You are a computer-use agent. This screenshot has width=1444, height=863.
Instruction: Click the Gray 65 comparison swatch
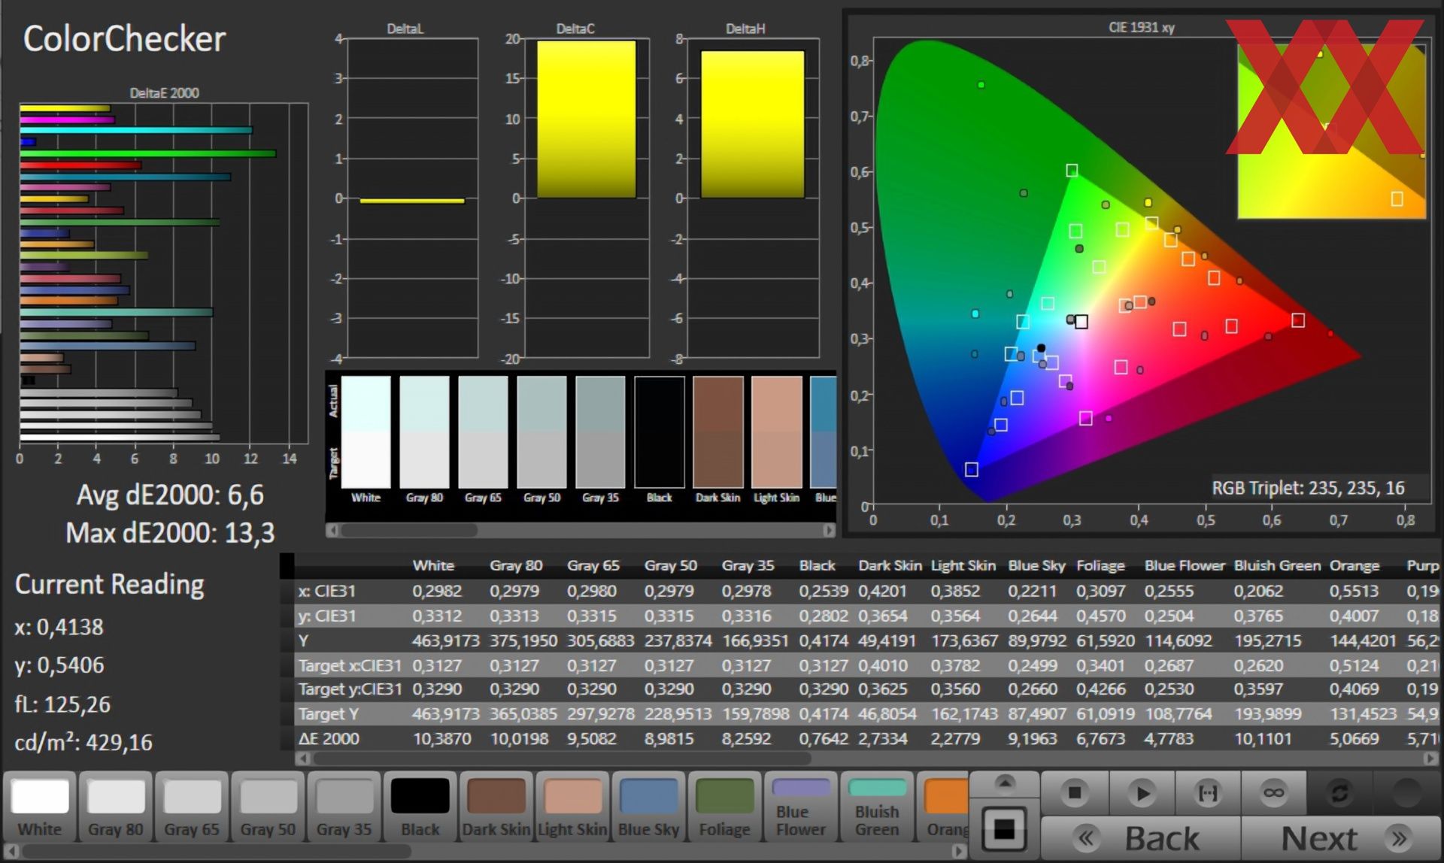(x=483, y=432)
